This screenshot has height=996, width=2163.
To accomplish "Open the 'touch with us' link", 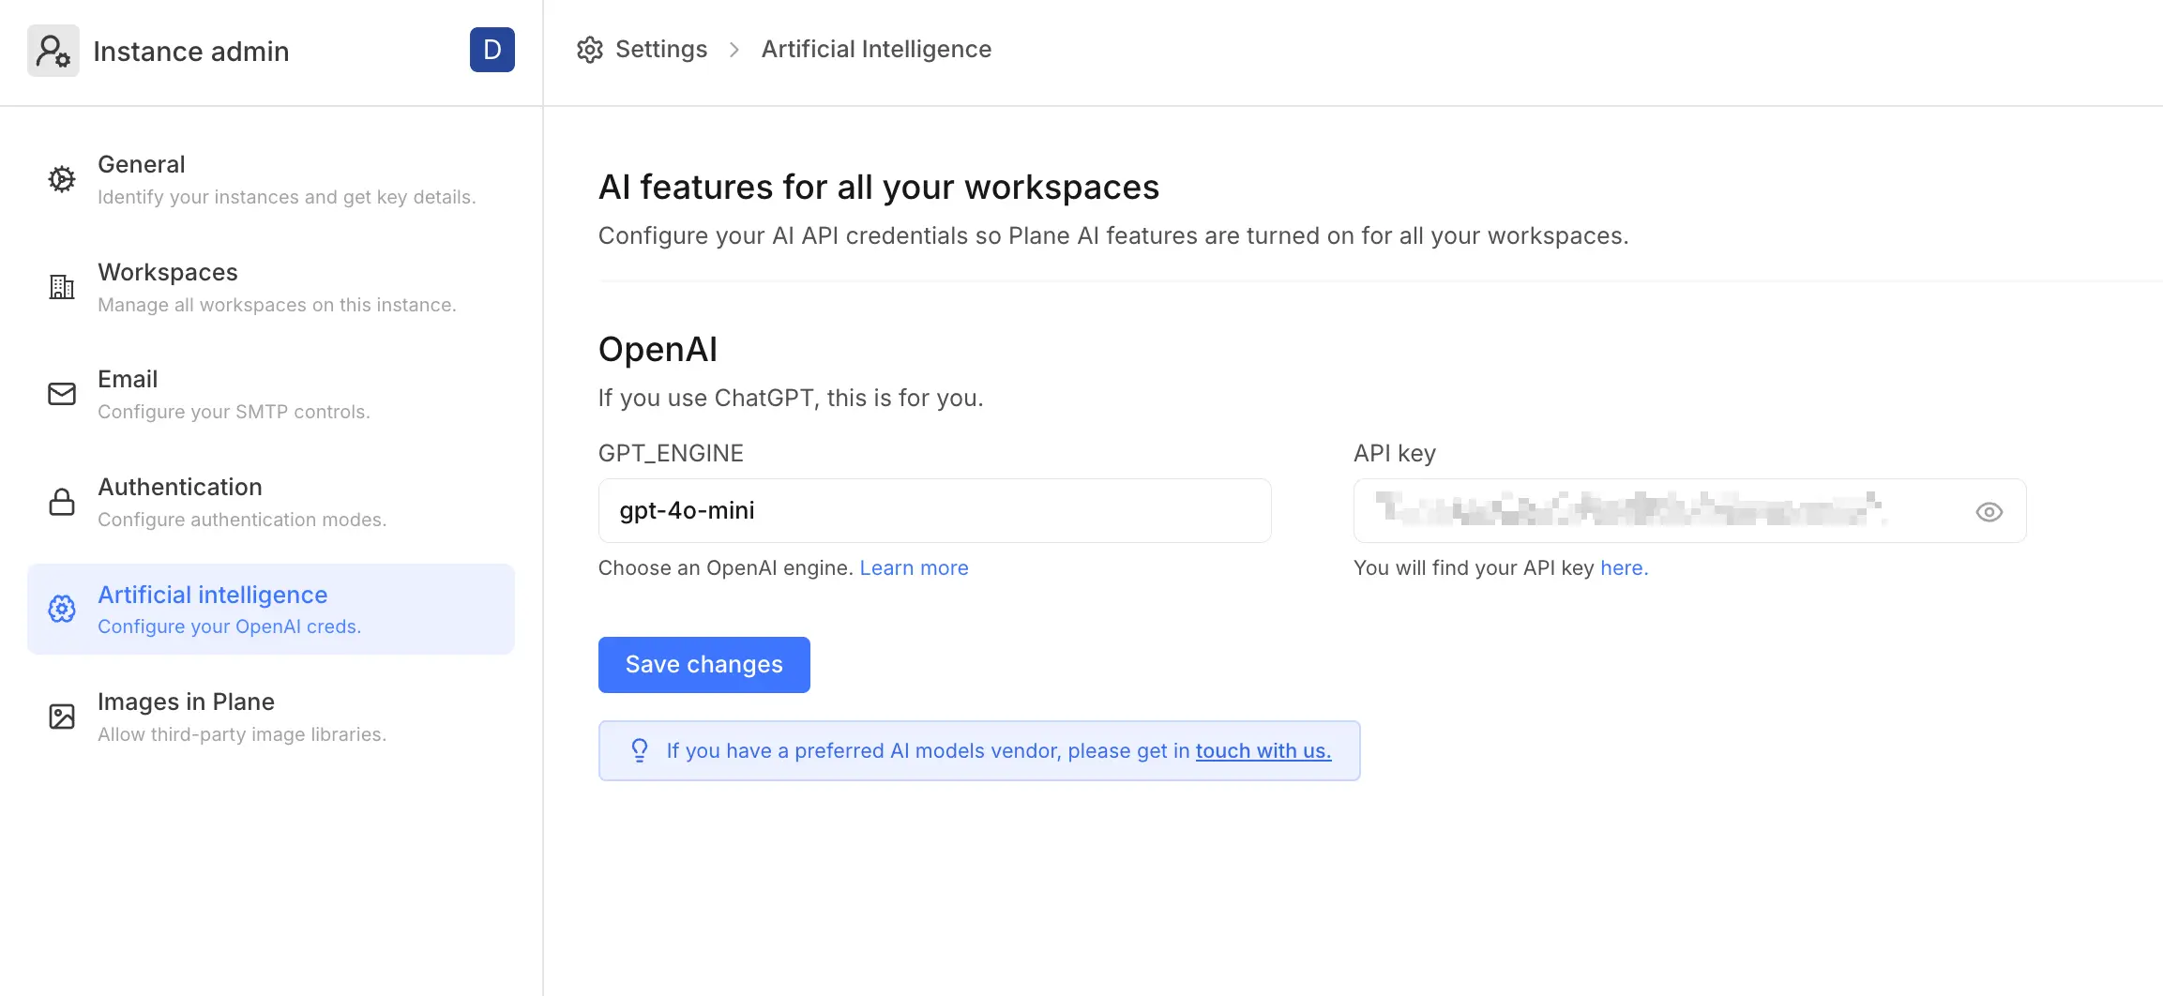I will click(x=1263, y=751).
